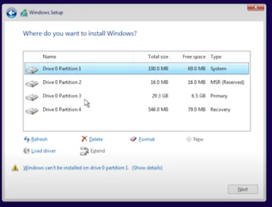
Task: Click the New starburst icon
Action: [189, 139]
